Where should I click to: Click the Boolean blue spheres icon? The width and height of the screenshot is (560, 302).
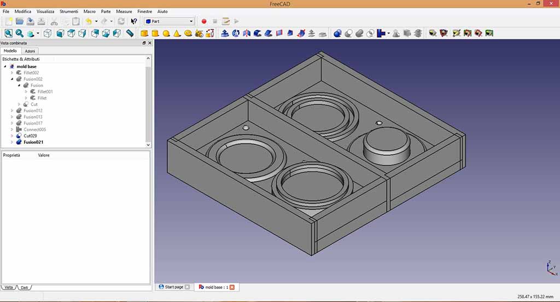pos(337,33)
